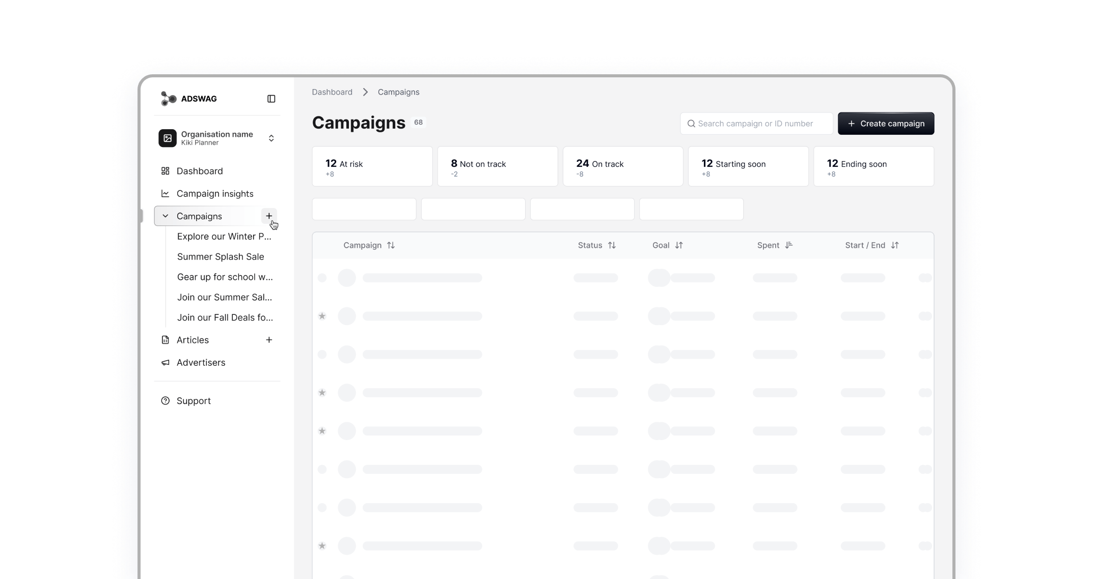Select the 12 Ending soon card
The width and height of the screenshot is (1094, 579).
coord(873,166)
